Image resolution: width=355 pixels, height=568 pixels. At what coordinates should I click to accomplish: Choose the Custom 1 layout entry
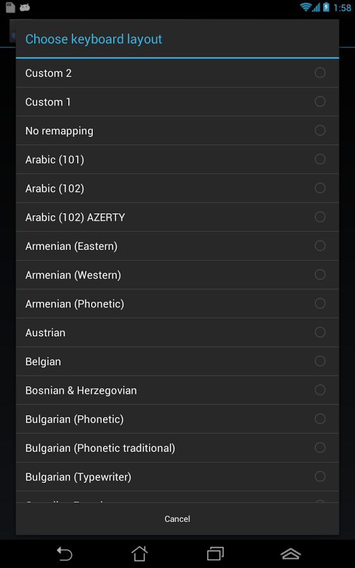point(177,102)
